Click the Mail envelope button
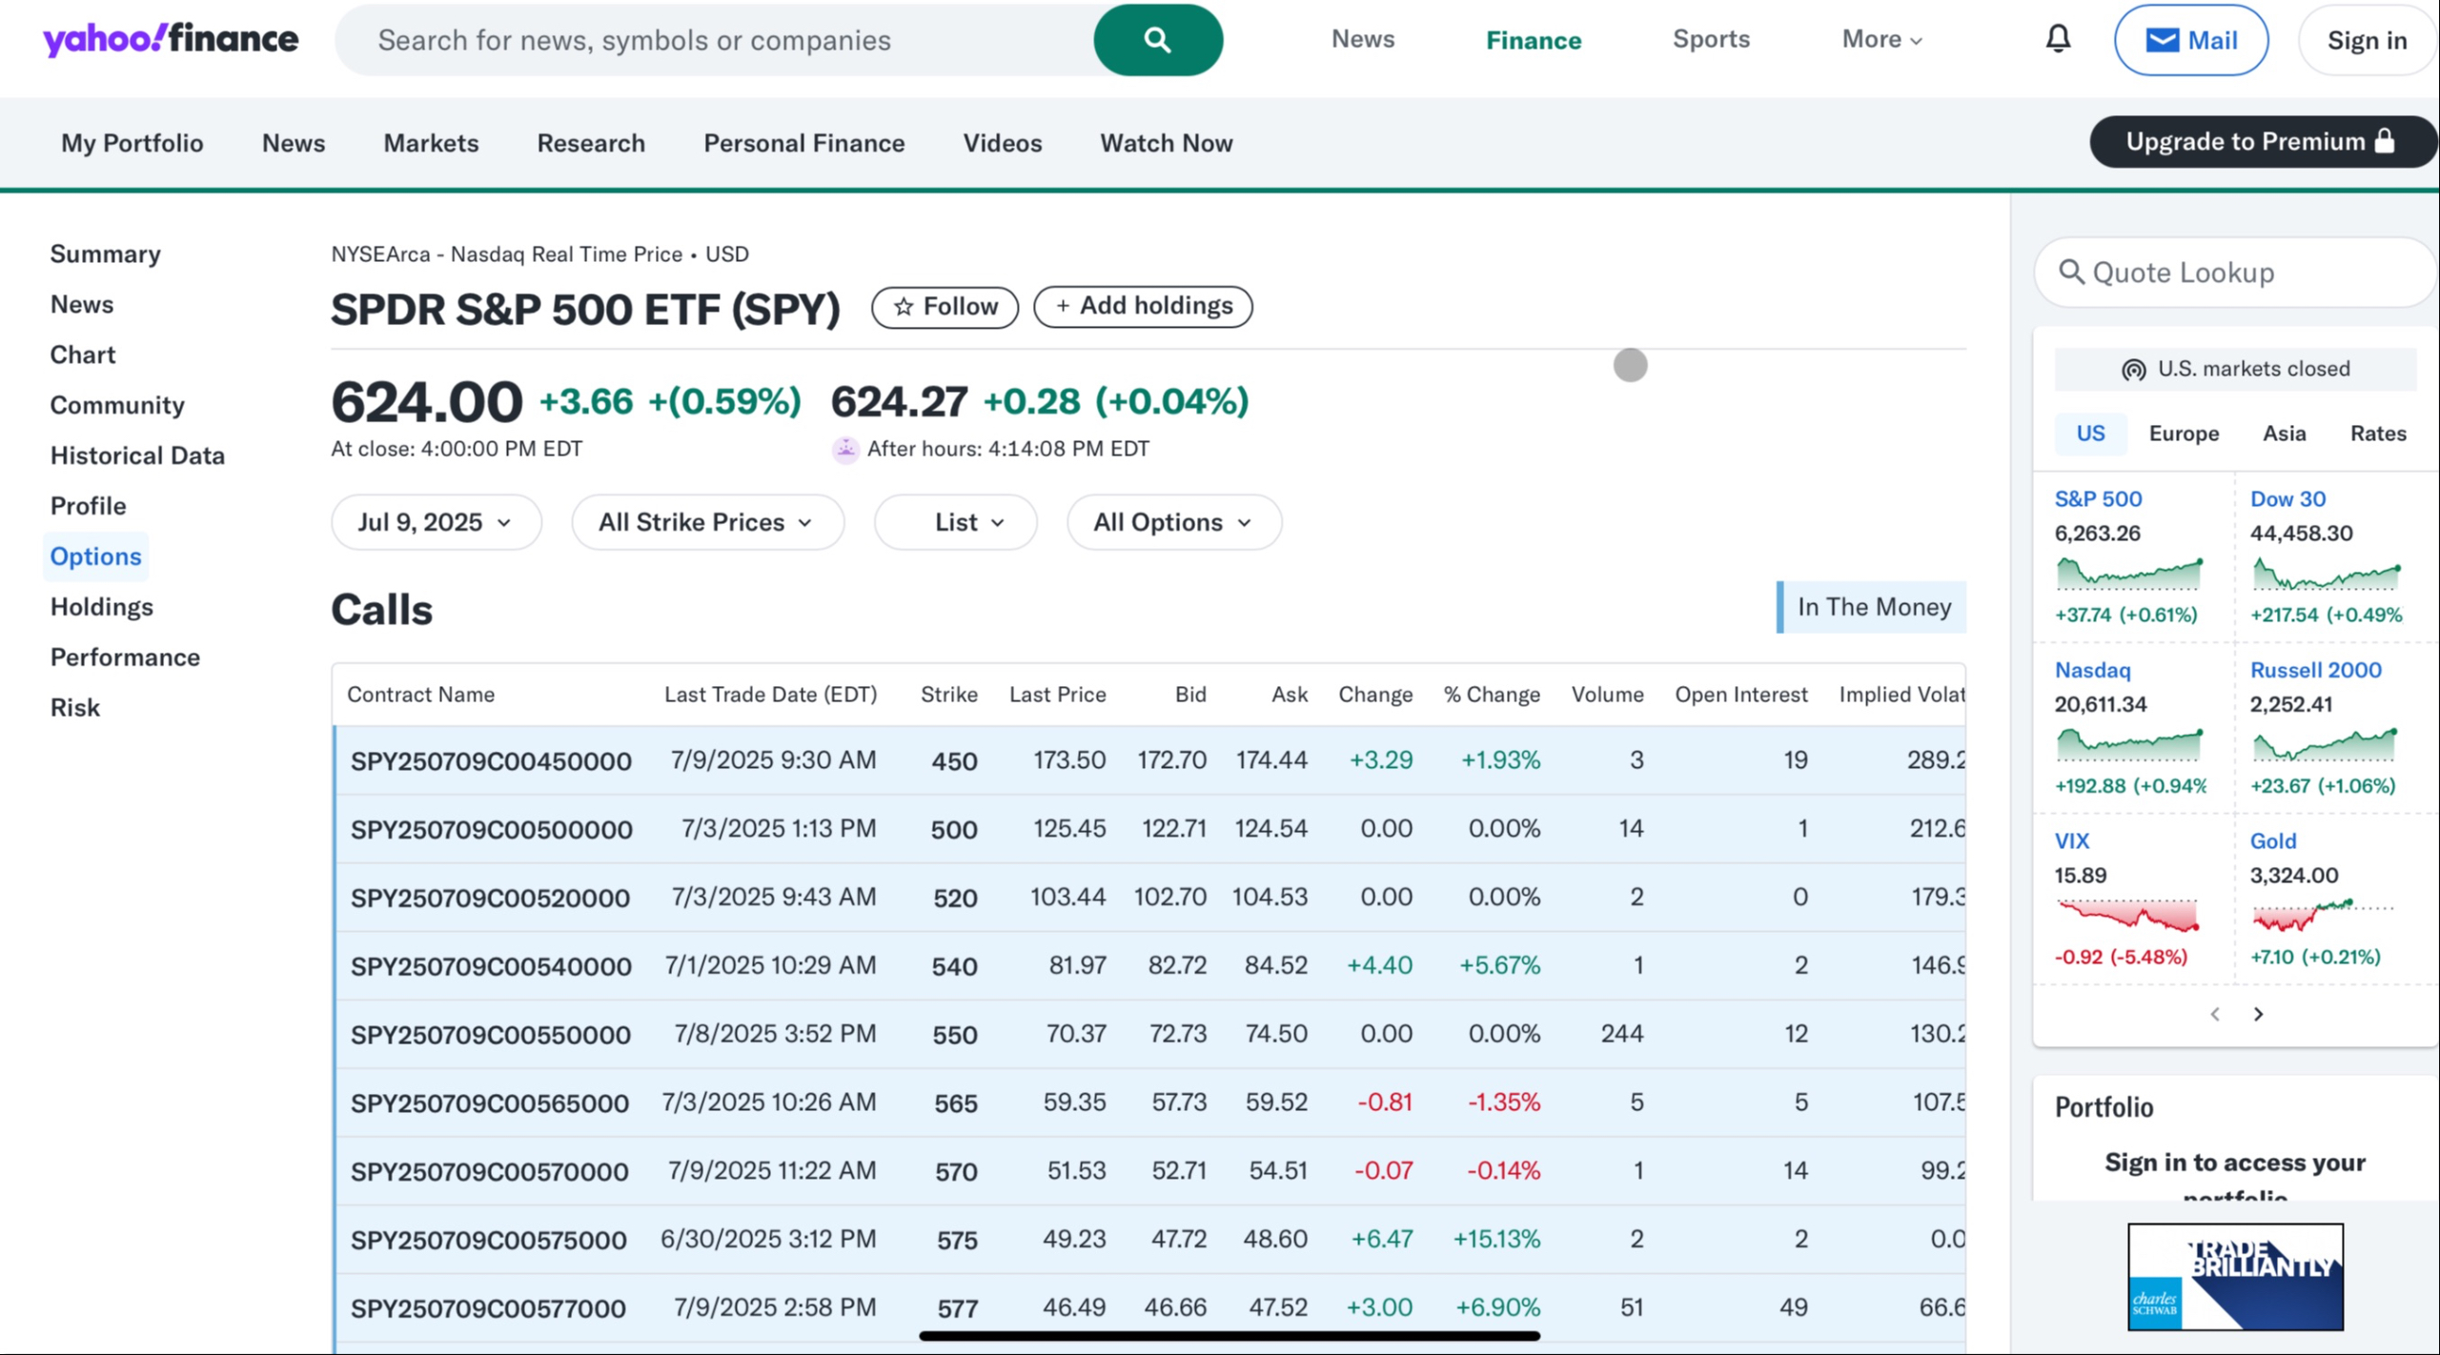The image size is (2440, 1355). 2190,40
